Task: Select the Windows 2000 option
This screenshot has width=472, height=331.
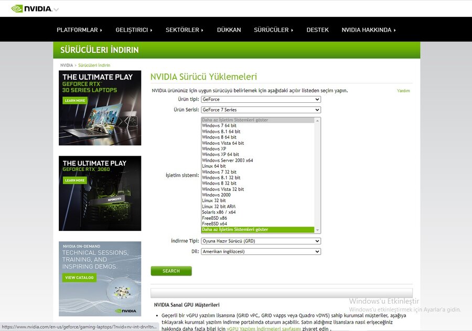Action: tap(258, 195)
